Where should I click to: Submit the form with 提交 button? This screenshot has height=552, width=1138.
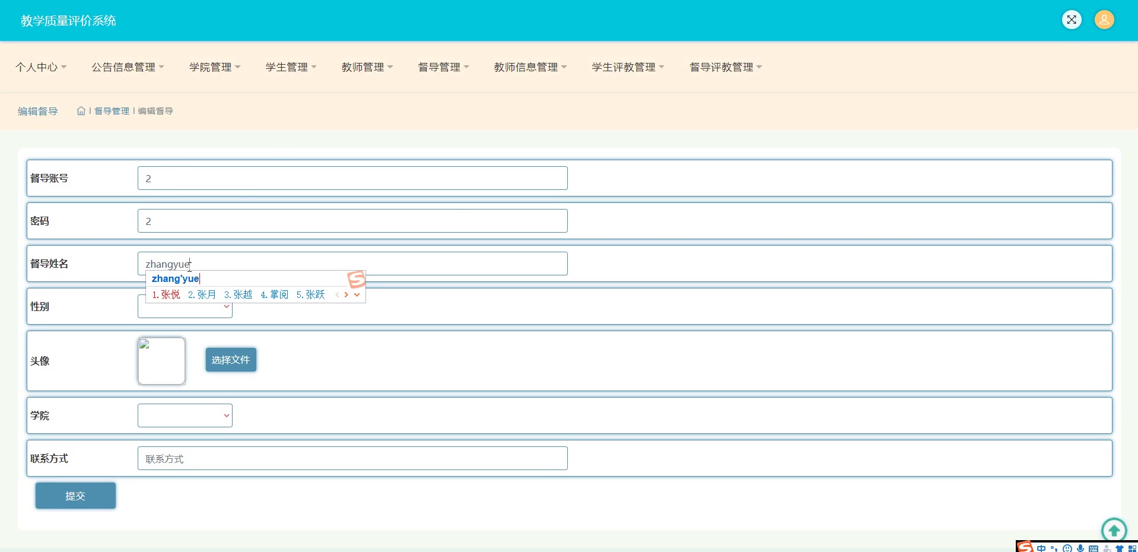point(75,496)
